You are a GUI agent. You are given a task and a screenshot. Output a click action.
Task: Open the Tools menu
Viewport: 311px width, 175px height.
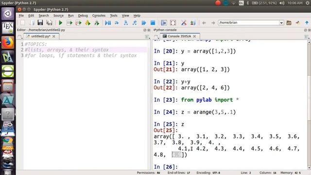point(114,16)
